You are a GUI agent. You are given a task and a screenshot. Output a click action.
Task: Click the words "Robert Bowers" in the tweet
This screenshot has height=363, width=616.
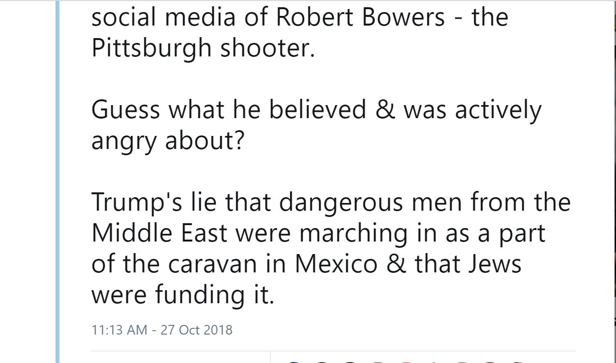pos(360,17)
